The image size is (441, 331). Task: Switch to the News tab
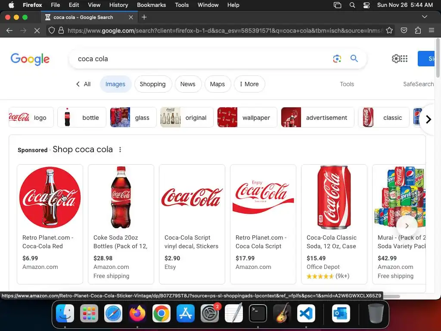coord(188,84)
